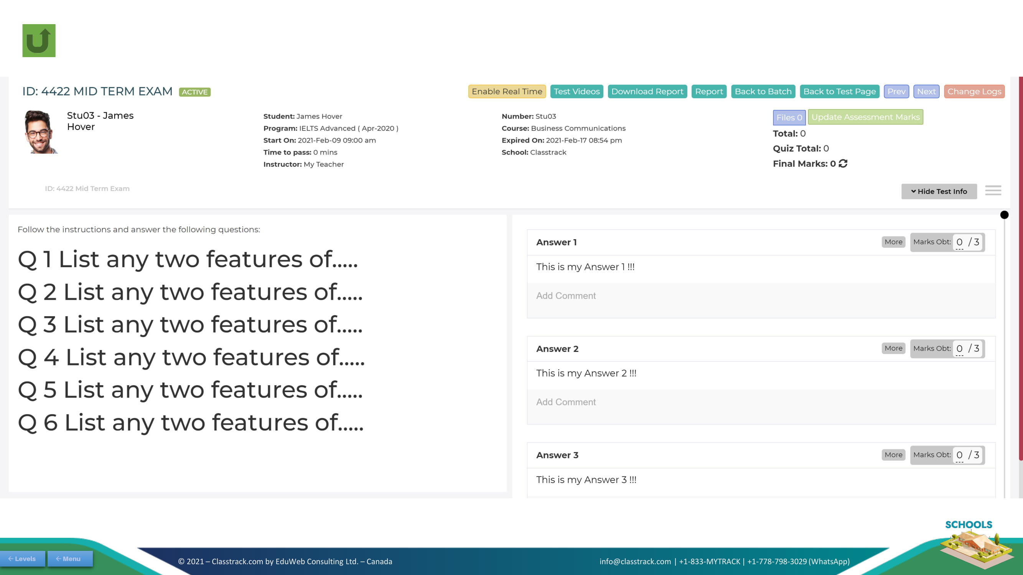Click James Hover's profile photo
This screenshot has height=575, width=1023.
[41, 132]
